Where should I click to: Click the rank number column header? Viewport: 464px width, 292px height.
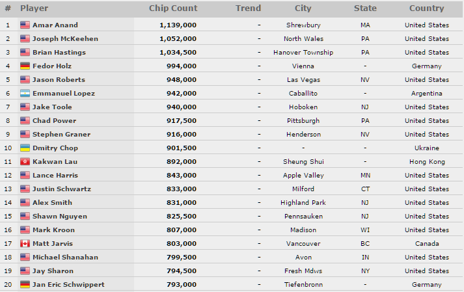pos(8,8)
